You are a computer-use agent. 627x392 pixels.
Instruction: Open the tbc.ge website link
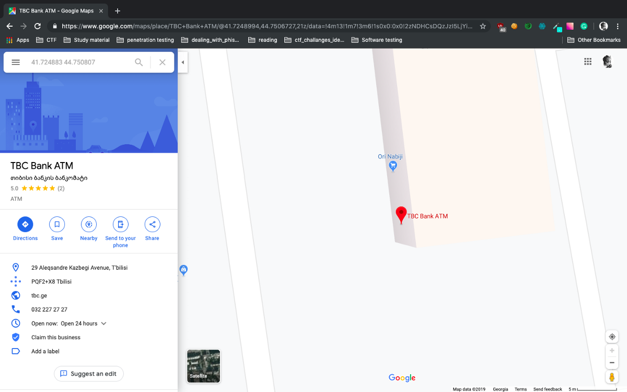[x=39, y=296]
